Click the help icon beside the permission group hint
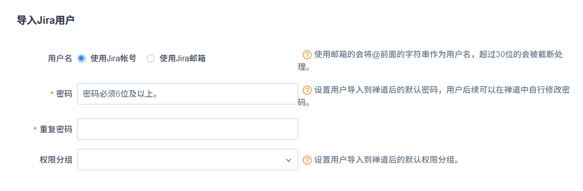583x191 pixels. (x=307, y=160)
